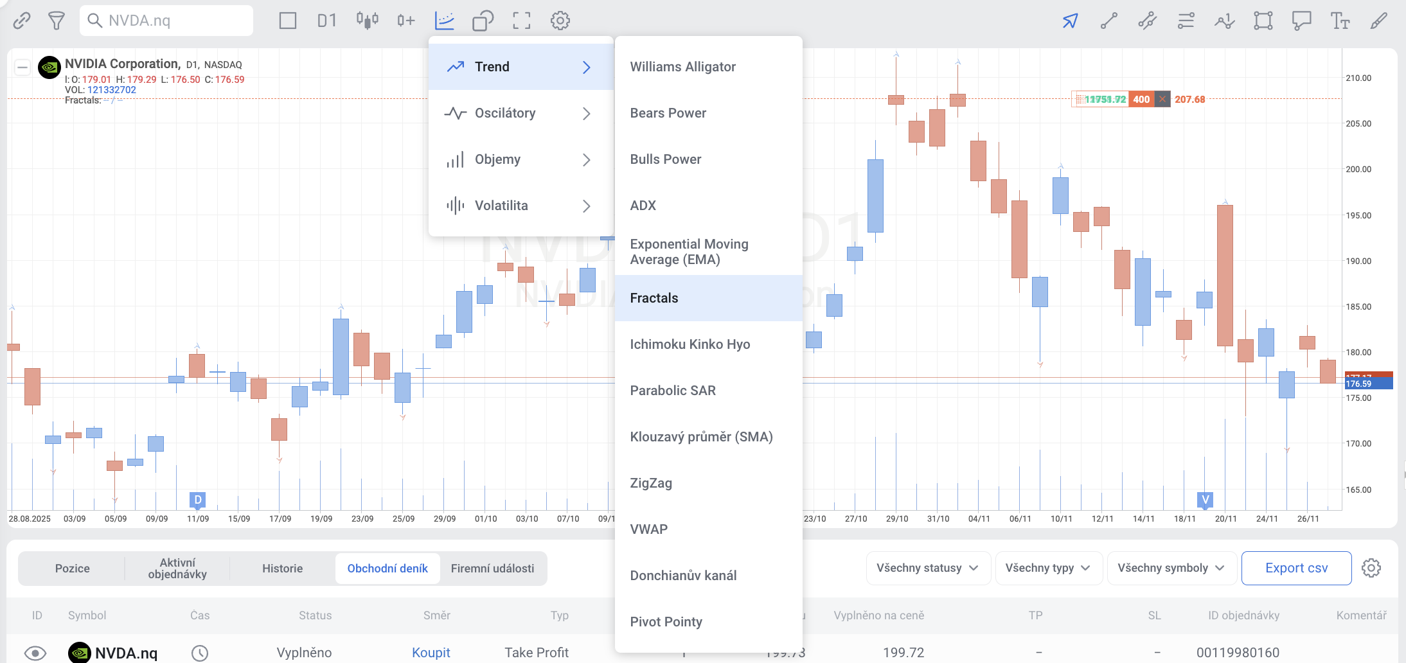Add the Bears Power indicator
The width and height of the screenshot is (1406, 663).
(709, 113)
